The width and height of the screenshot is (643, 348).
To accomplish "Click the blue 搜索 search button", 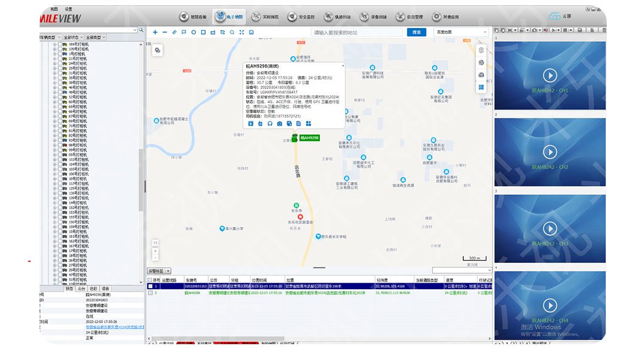I will point(416,32).
